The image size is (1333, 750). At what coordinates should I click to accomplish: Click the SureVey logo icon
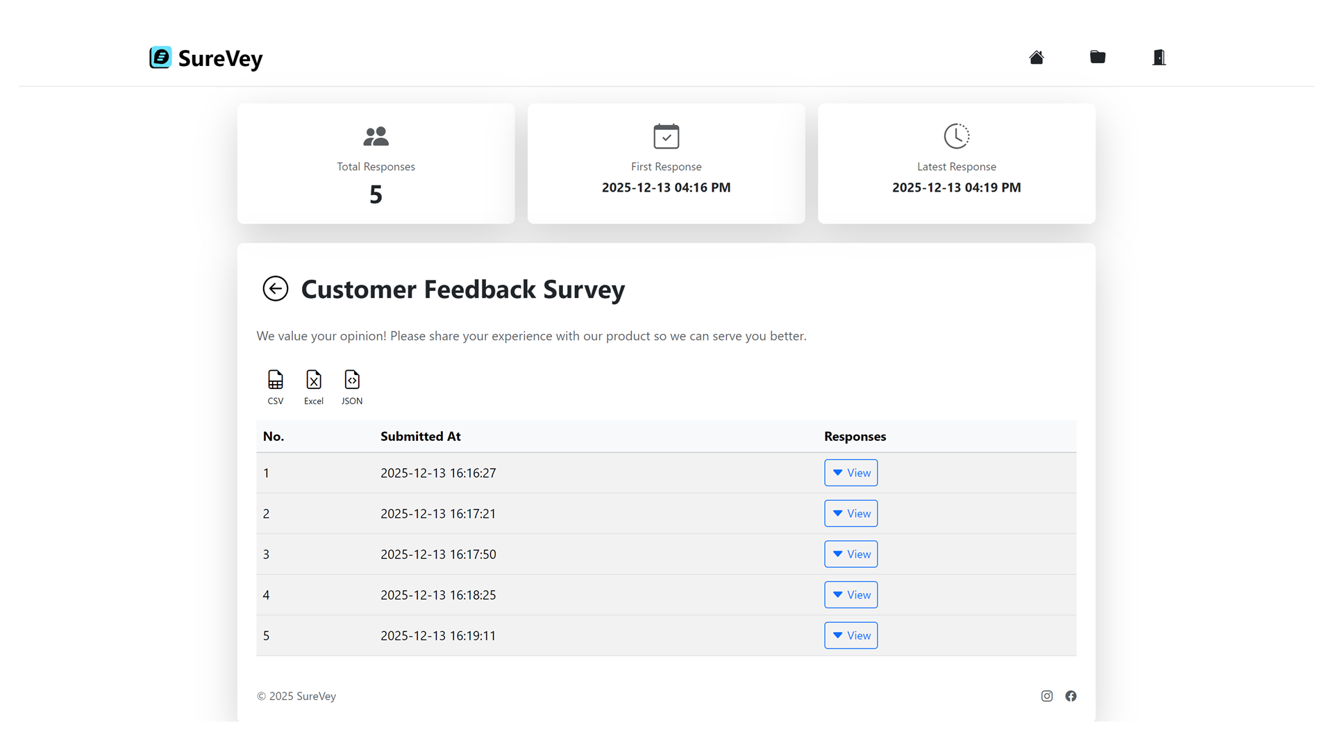click(x=160, y=58)
